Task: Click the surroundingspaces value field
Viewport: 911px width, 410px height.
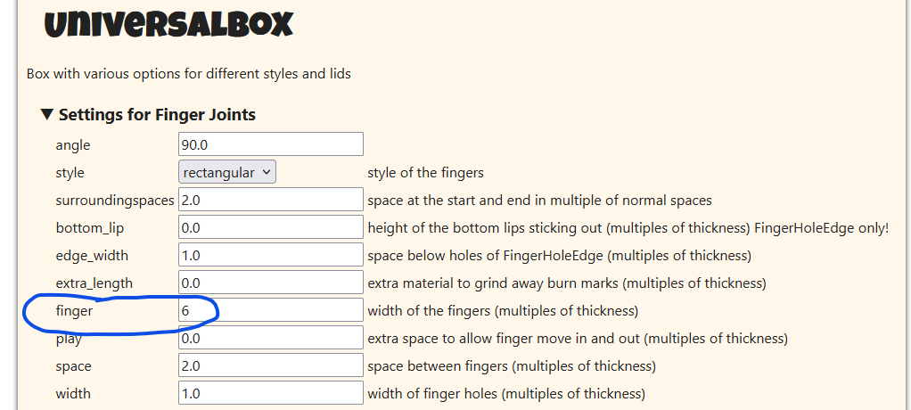Action: pos(271,201)
